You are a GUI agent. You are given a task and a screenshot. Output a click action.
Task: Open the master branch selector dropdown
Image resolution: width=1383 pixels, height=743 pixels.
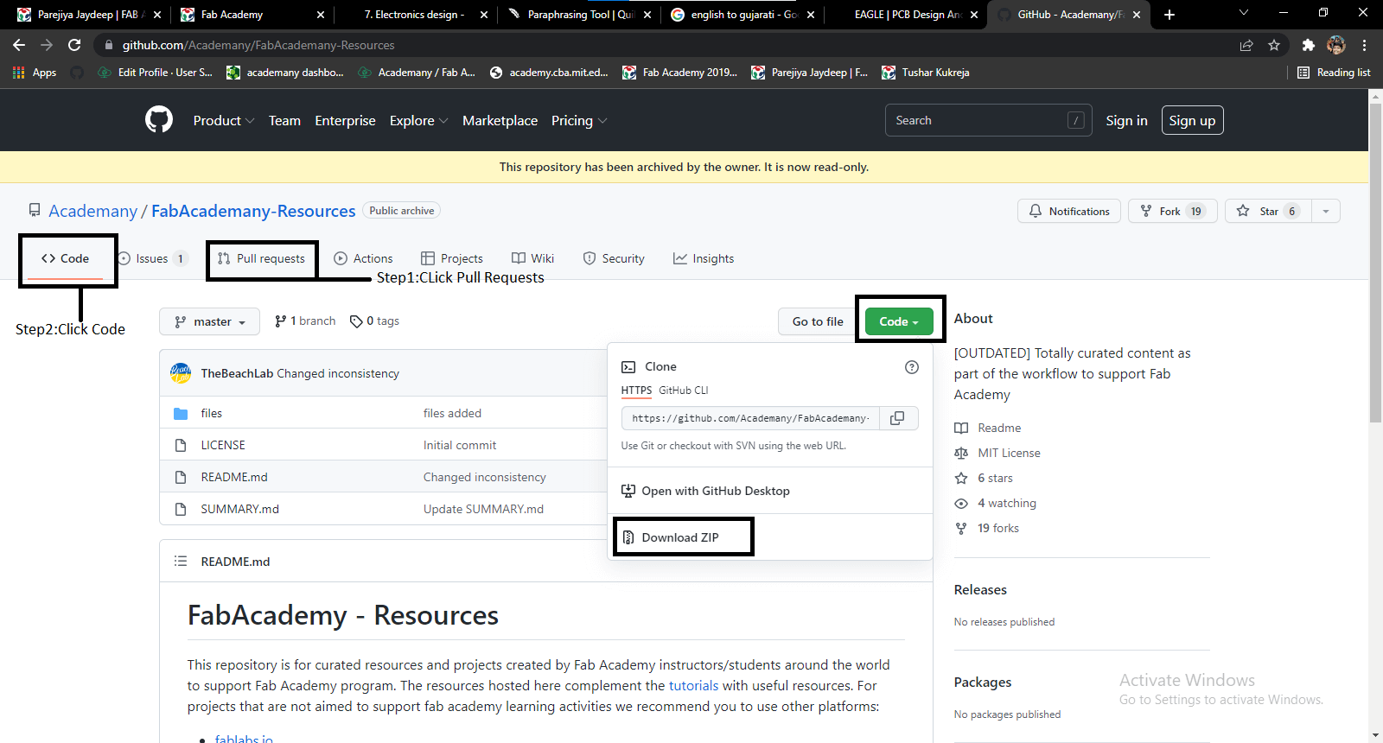pos(209,321)
